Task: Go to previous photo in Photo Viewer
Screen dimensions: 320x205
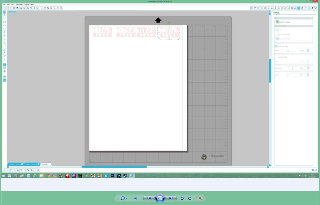Action: point(149,198)
